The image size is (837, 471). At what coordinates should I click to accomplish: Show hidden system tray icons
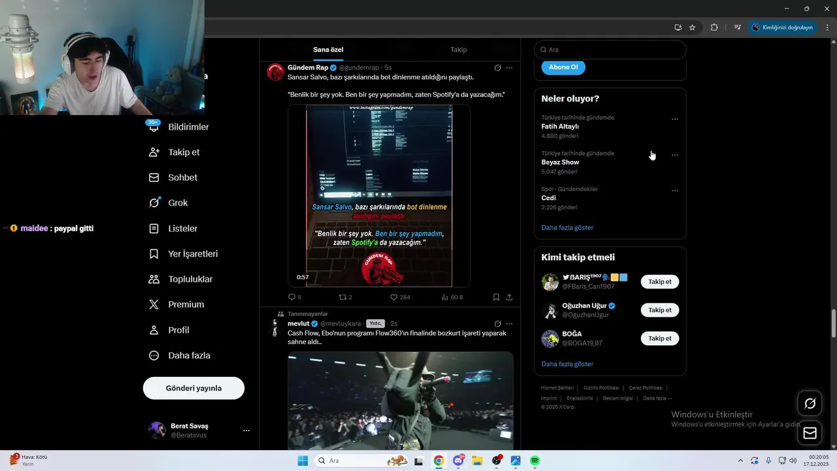[x=740, y=461]
